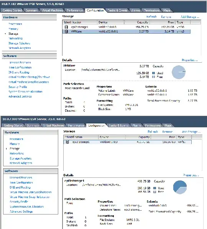The height and width of the screenshot is (229, 207).
Task: Click datastore icon for cpl2:storage1 row
Action: [66, 27]
